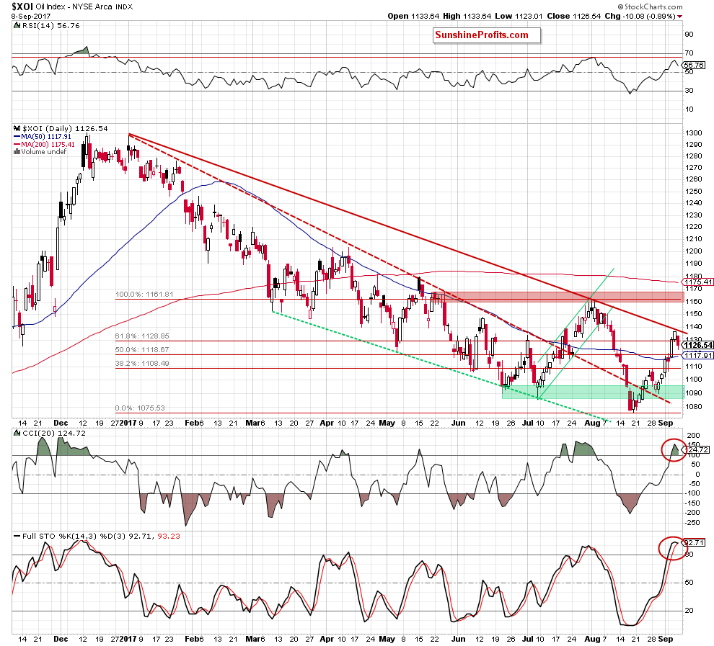Click the 38.2%: 1108.49 Fibonacci label
This screenshot has height=646, width=714.
click(x=142, y=363)
